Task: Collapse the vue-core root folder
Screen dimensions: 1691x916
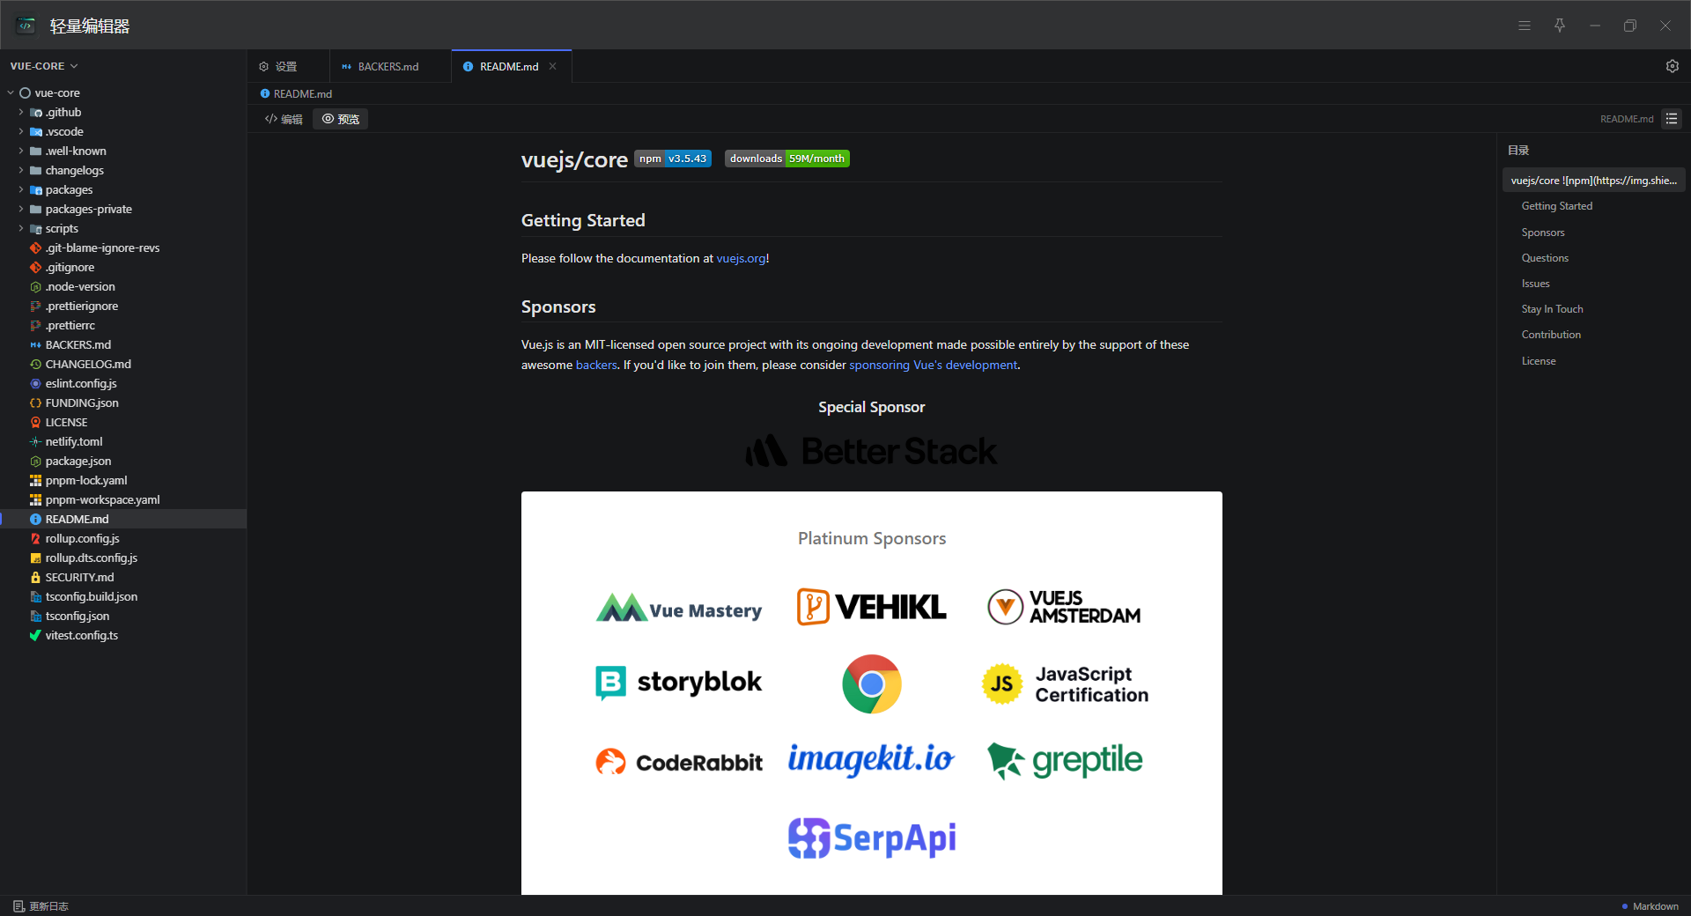Action: [11, 92]
